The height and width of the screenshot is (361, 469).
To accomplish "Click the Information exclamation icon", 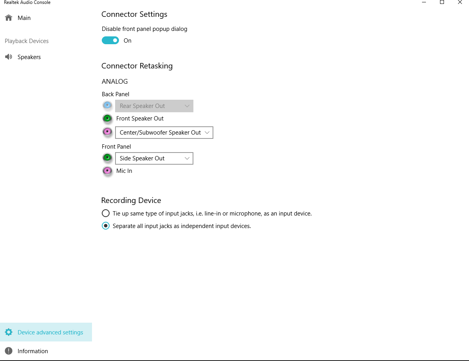I will (x=9, y=351).
